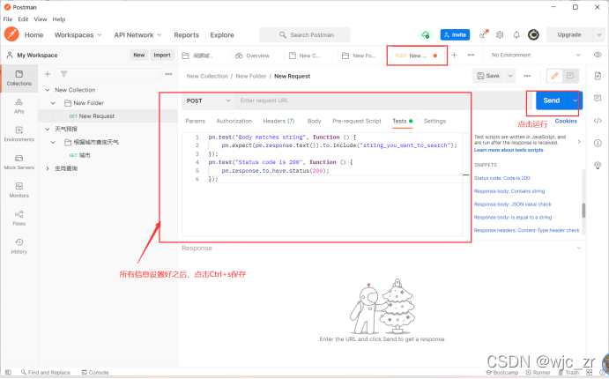Collapse the New Collection tree node

coord(48,90)
